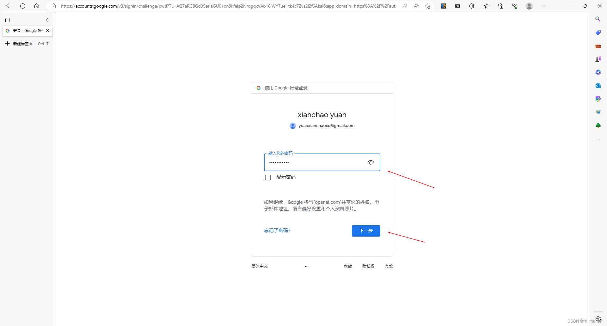Select the 登录 - Google 帐号 tab
The width and height of the screenshot is (607, 326).
click(x=28, y=31)
